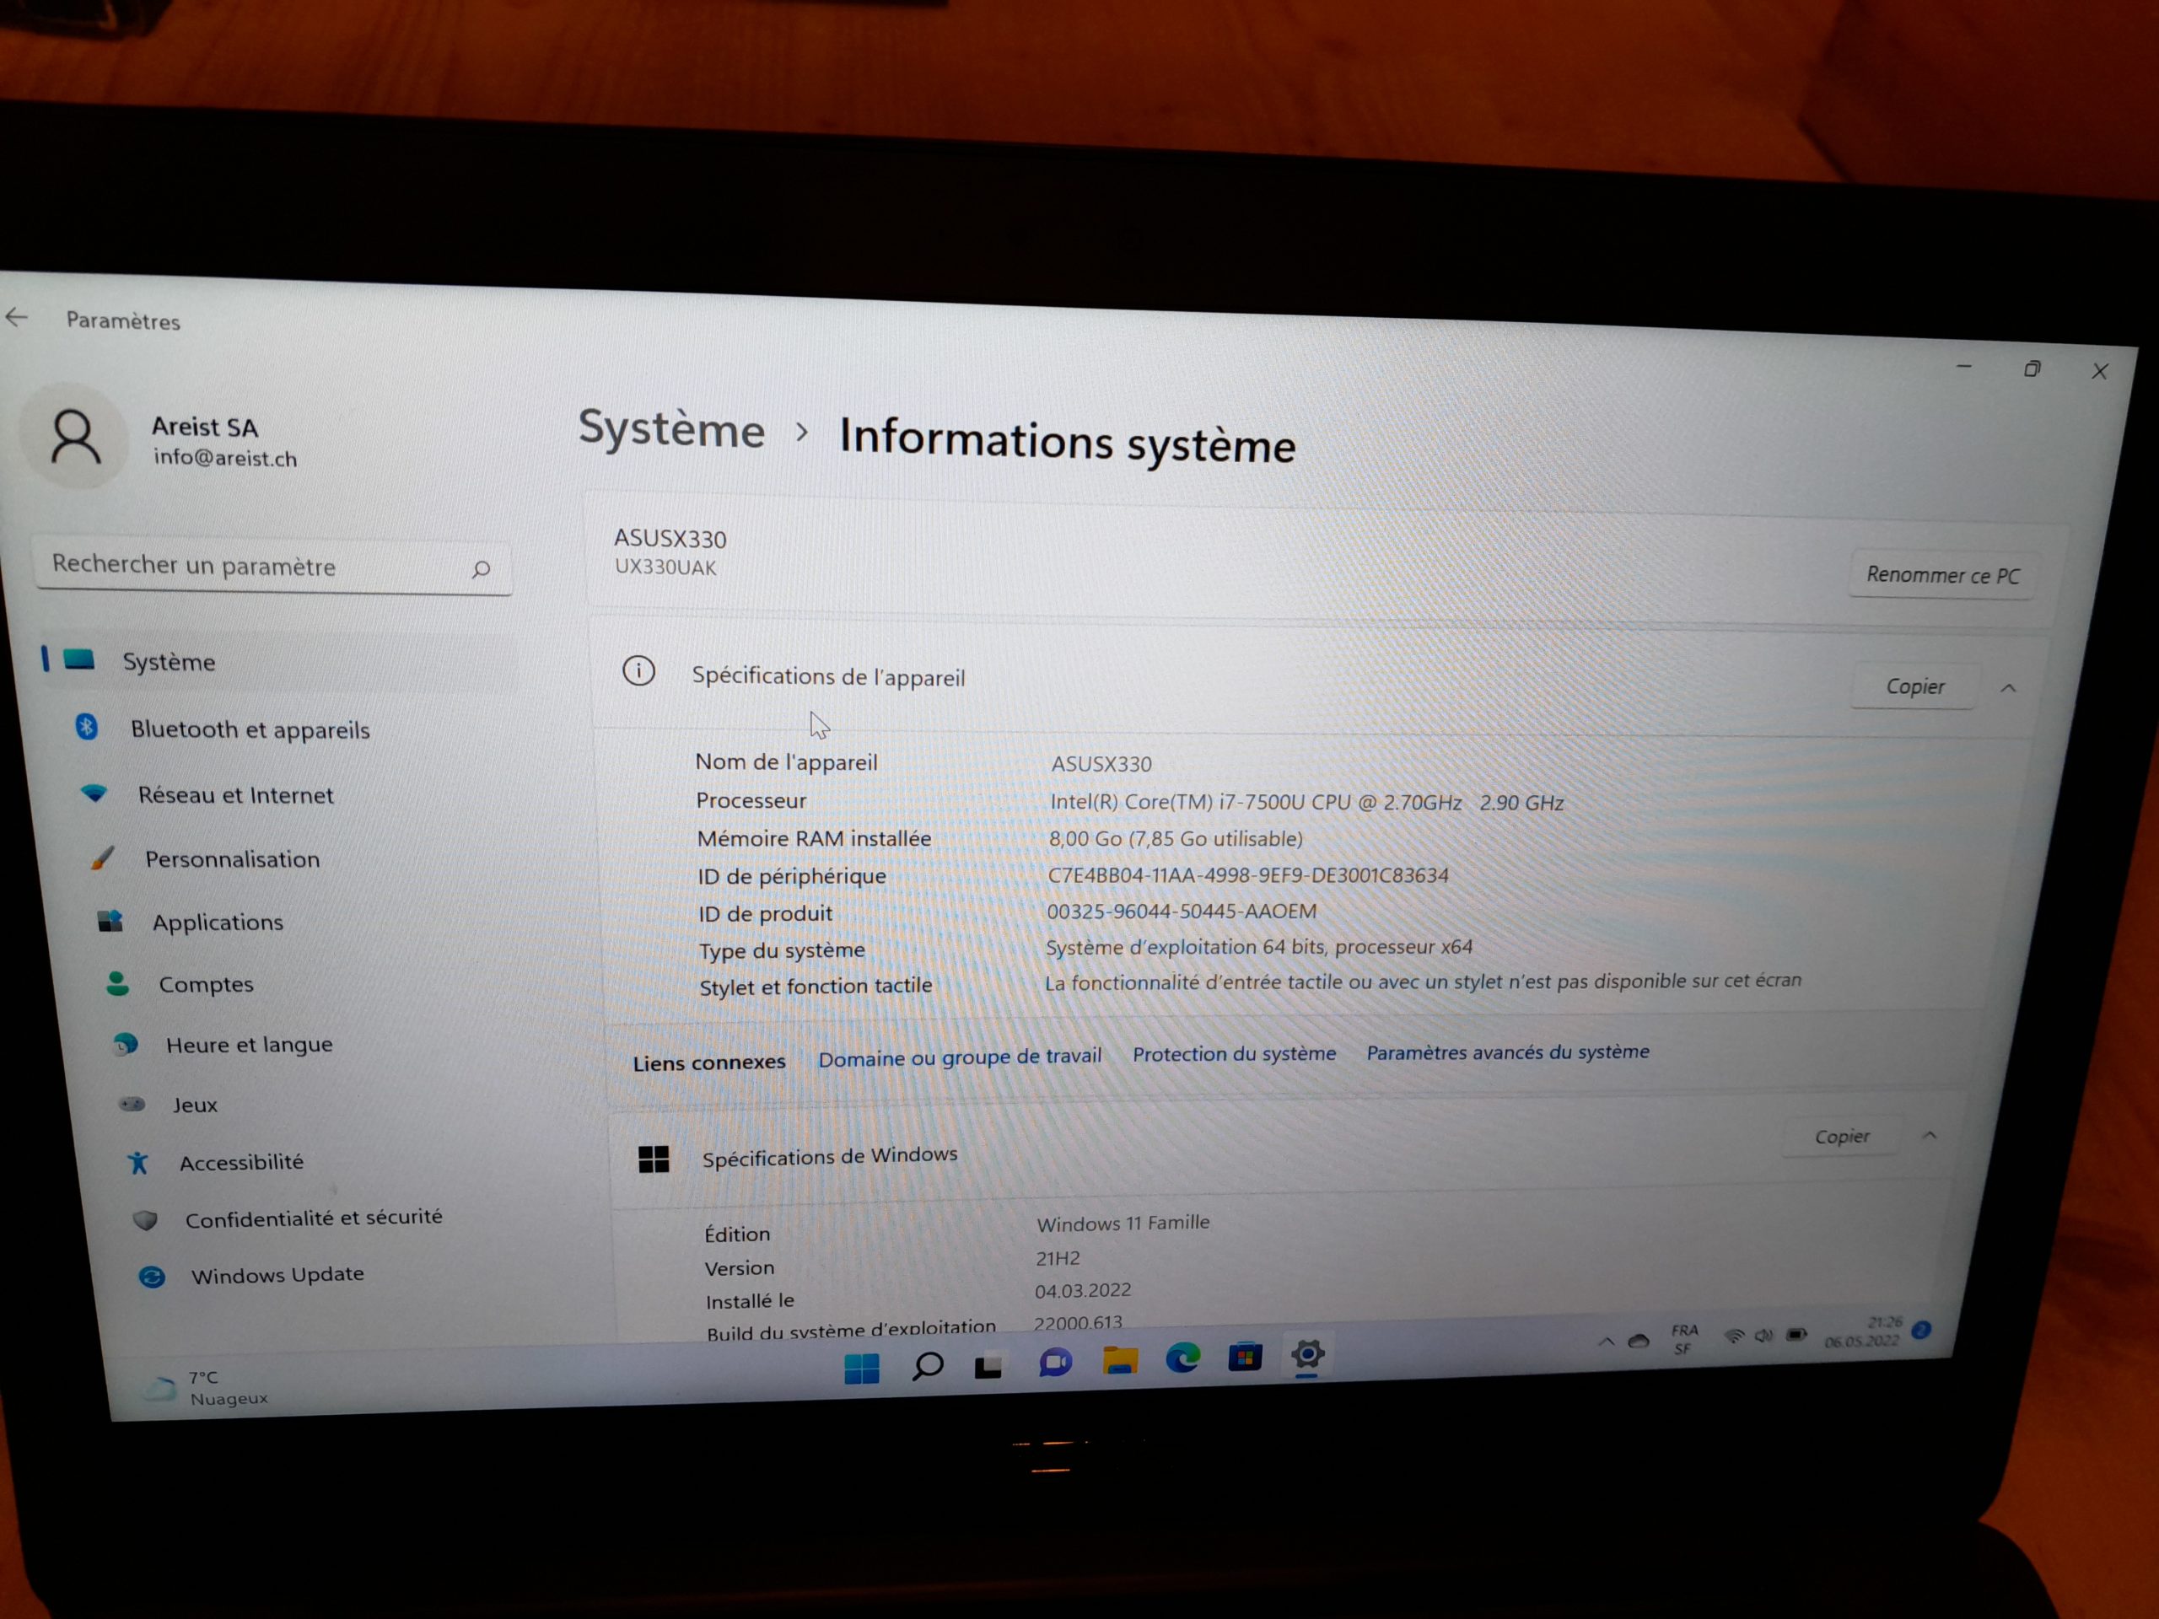Open Confidentialité et sécurité settings
The image size is (2159, 1619).
tap(314, 1217)
